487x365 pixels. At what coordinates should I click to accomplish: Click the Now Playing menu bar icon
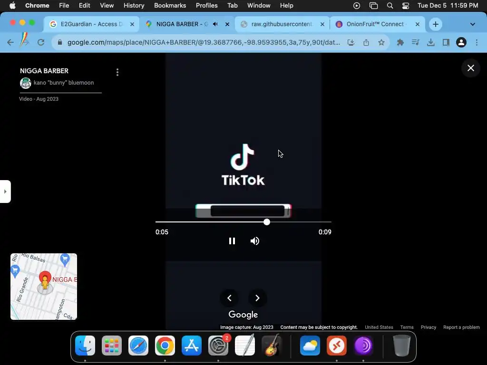click(x=357, y=6)
